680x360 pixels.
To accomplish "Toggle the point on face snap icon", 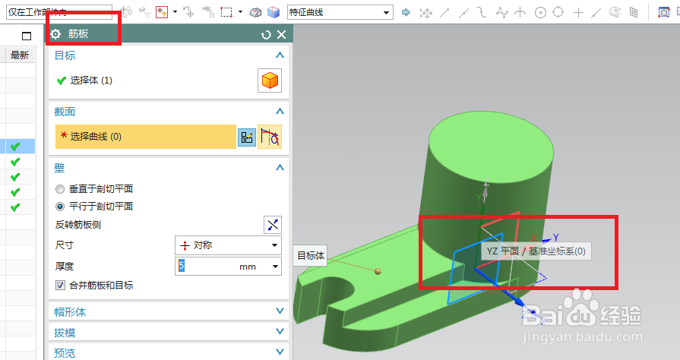I will (x=615, y=12).
